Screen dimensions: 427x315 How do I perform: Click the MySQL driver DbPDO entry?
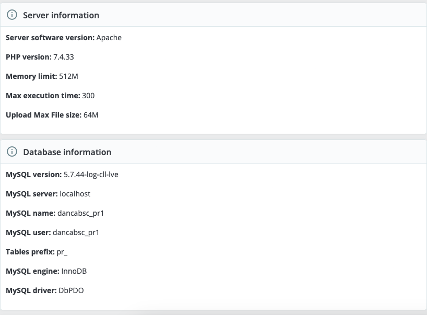click(44, 290)
